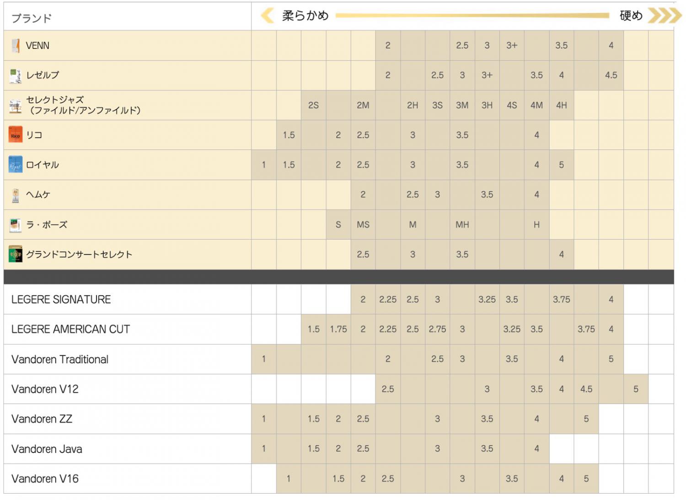Select the Vandoren Traditional row label
The width and height of the screenshot is (686, 500).
coord(60,359)
